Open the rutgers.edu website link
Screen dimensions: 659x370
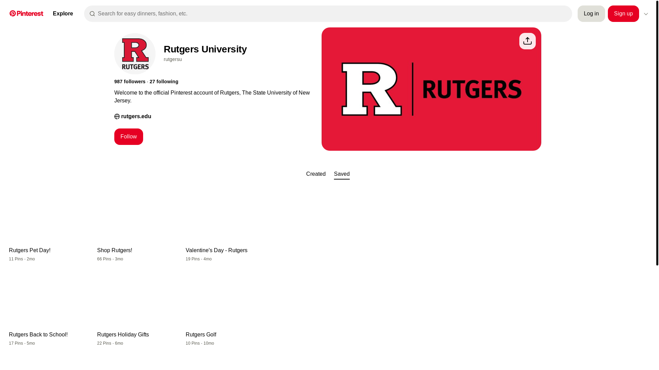click(136, 116)
